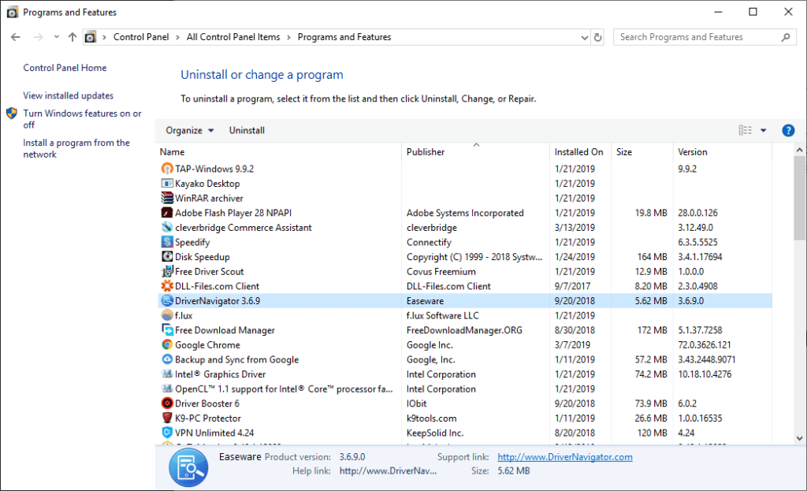
Task: Sort by the Installed On column
Action: (x=580, y=152)
